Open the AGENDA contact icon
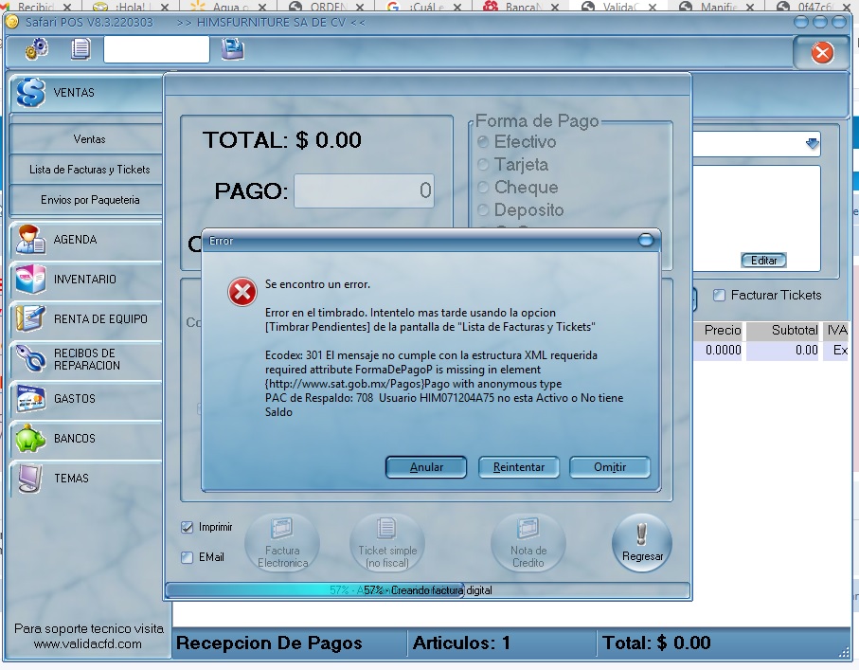The width and height of the screenshot is (859, 670). (30, 240)
